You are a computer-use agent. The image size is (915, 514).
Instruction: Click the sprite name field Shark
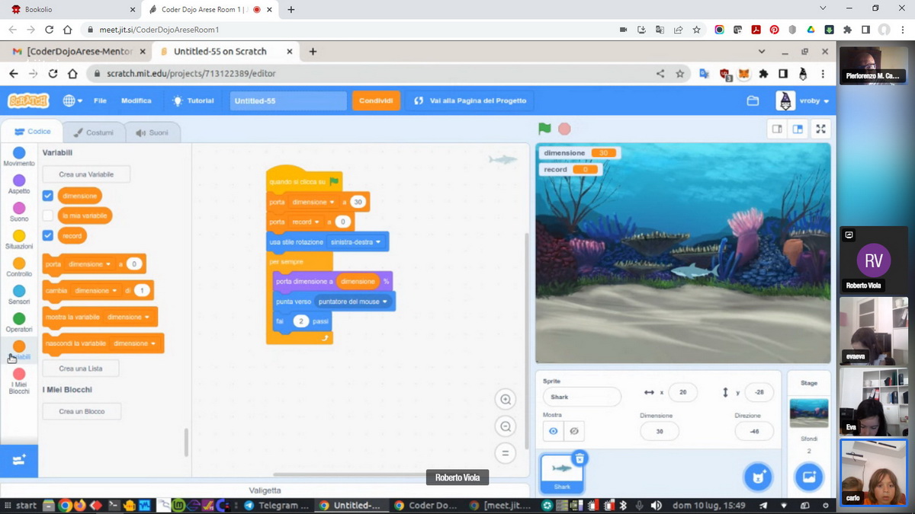click(x=582, y=397)
